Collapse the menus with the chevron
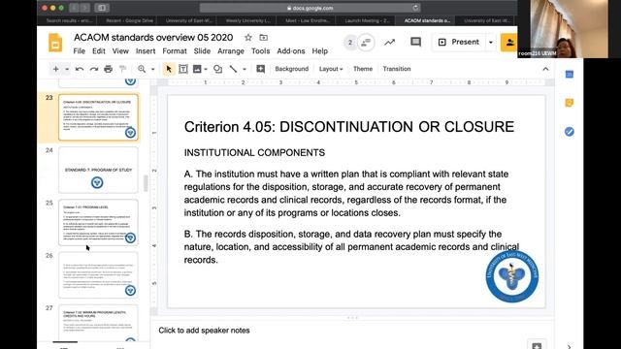This screenshot has width=621, height=349. tap(545, 69)
